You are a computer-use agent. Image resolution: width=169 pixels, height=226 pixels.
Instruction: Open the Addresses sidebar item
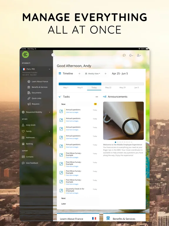(x=28, y=137)
